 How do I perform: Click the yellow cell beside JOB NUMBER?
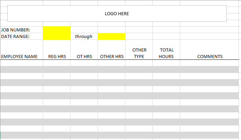(57, 30)
